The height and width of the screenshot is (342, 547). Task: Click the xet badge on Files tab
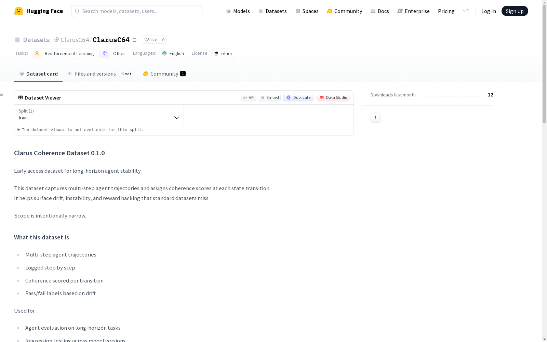[x=126, y=74]
